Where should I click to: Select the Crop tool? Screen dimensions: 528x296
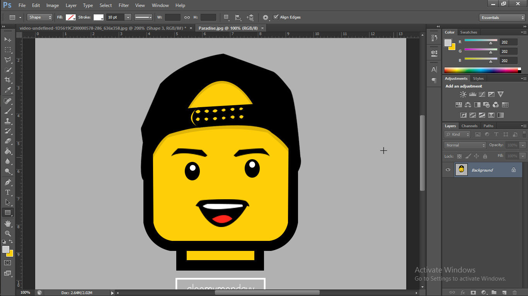click(x=8, y=80)
